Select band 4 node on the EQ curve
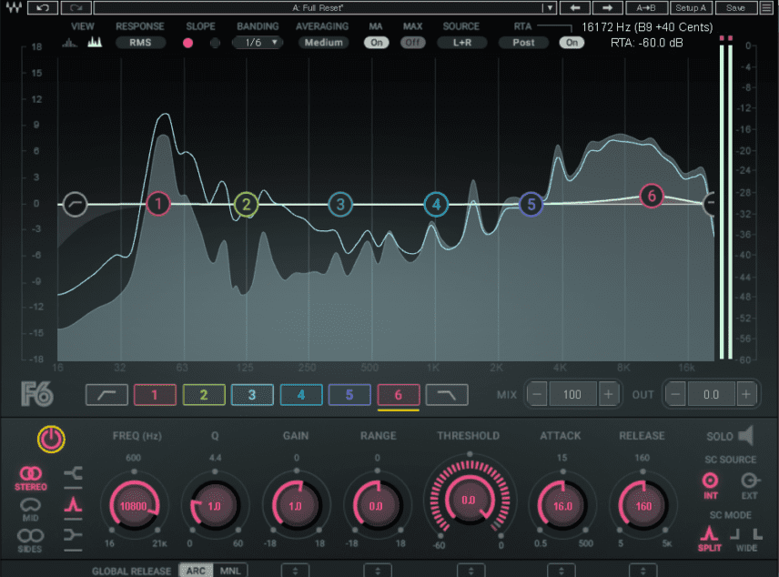This screenshot has width=779, height=577. [436, 204]
